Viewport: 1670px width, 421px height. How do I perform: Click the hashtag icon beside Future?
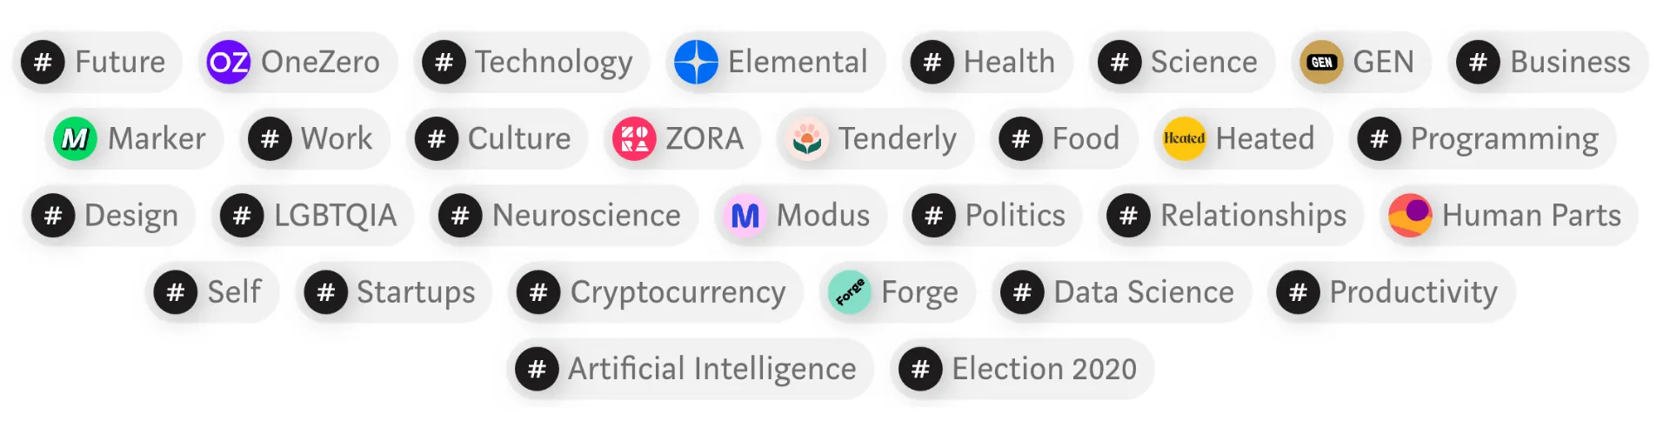point(43,63)
